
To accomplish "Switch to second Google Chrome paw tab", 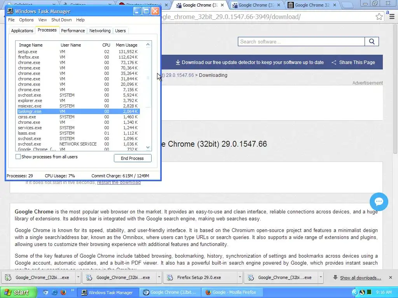I will tap(257, 5).
